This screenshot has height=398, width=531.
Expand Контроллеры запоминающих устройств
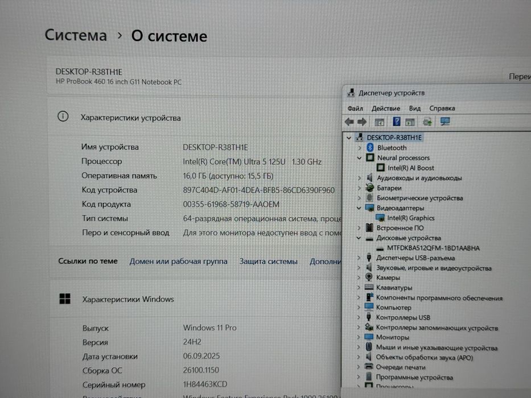[359, 327]
